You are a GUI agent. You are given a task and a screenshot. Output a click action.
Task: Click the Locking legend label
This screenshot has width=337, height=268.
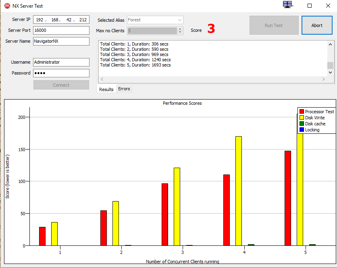pos(312,130)
